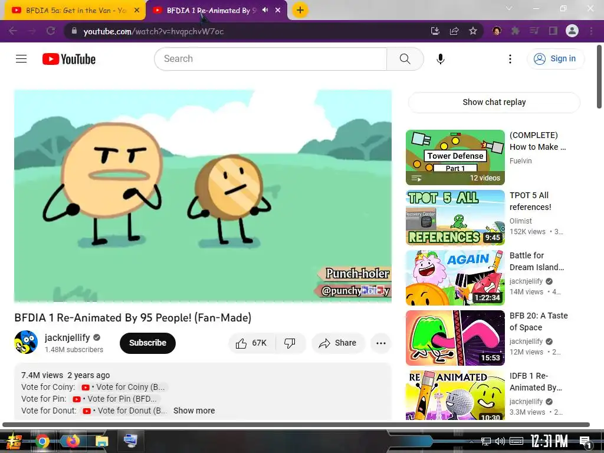Go to YouTube home via logo
604x453 pixels.
(x=69, y=59)
